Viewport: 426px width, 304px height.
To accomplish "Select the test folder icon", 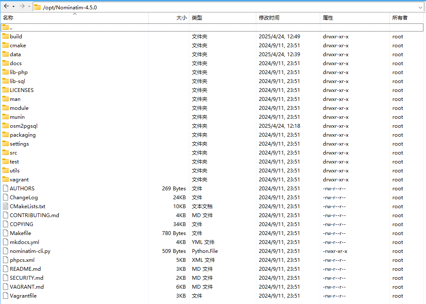I will 6,161.
